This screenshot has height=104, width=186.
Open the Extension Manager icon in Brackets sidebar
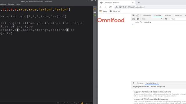[x=95, y=12]
